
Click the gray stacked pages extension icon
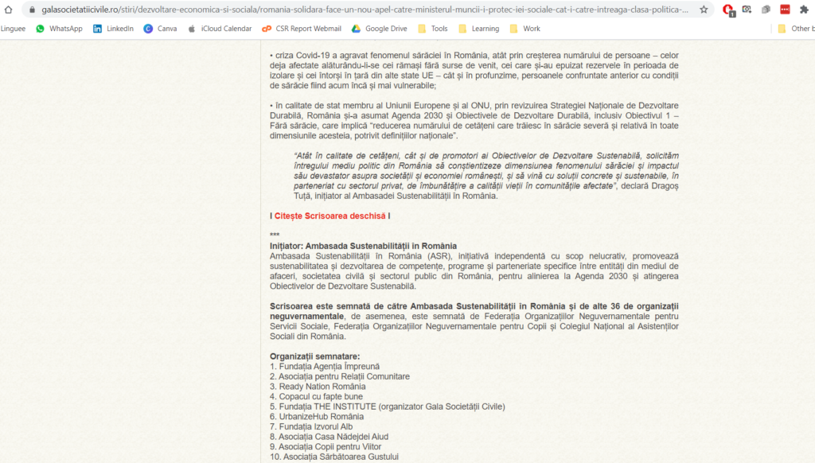click(x=766, y=10)
